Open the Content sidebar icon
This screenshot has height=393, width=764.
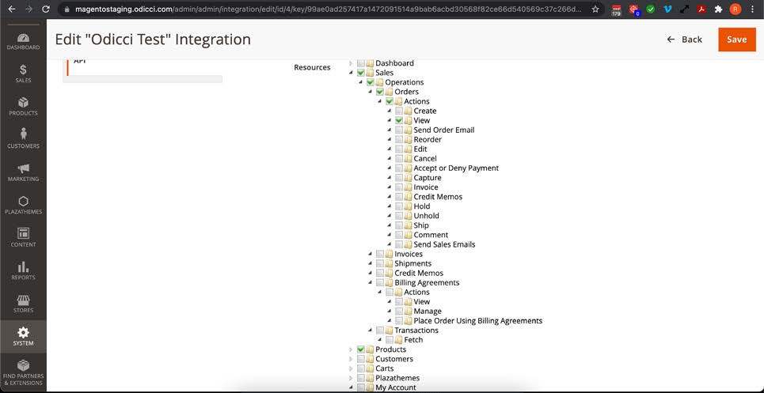[23, 237]
